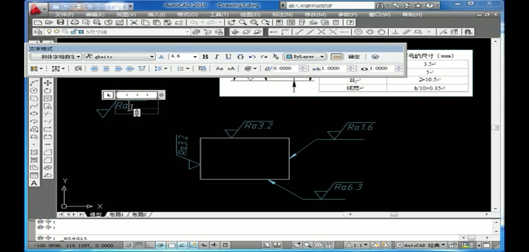Click the Zoom realtime magnifier icon

[x=242, y=23]
